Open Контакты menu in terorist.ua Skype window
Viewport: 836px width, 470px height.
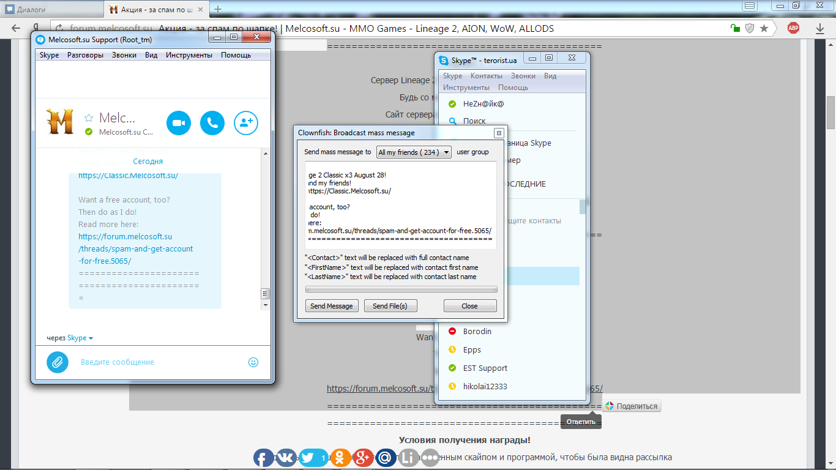(487, 76)
